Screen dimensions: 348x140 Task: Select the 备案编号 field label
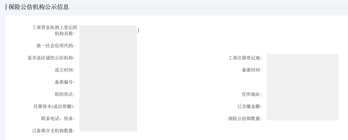click(x=65, y=82)
